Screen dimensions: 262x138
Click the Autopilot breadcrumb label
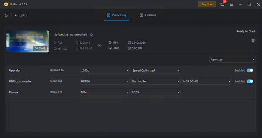[x=21, y=15]
